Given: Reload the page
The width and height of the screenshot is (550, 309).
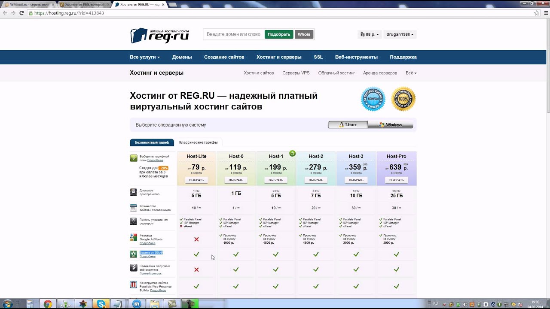Looking at the screenshot, I should (22, 13).
